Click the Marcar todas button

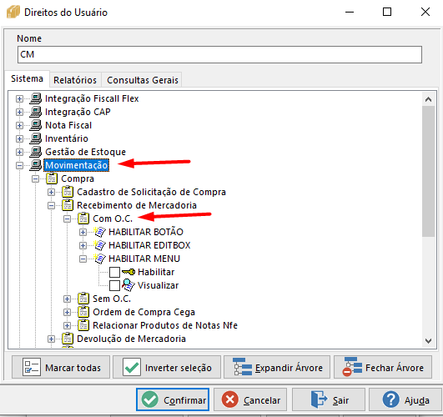point(61,367)
